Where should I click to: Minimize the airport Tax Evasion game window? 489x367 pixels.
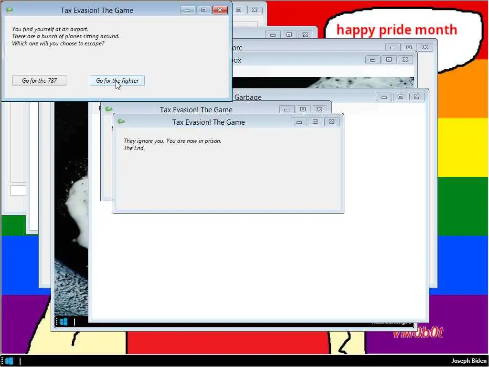[187, 10]
